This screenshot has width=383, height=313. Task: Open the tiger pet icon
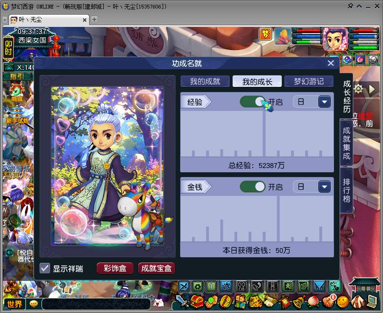coord(255,302)
